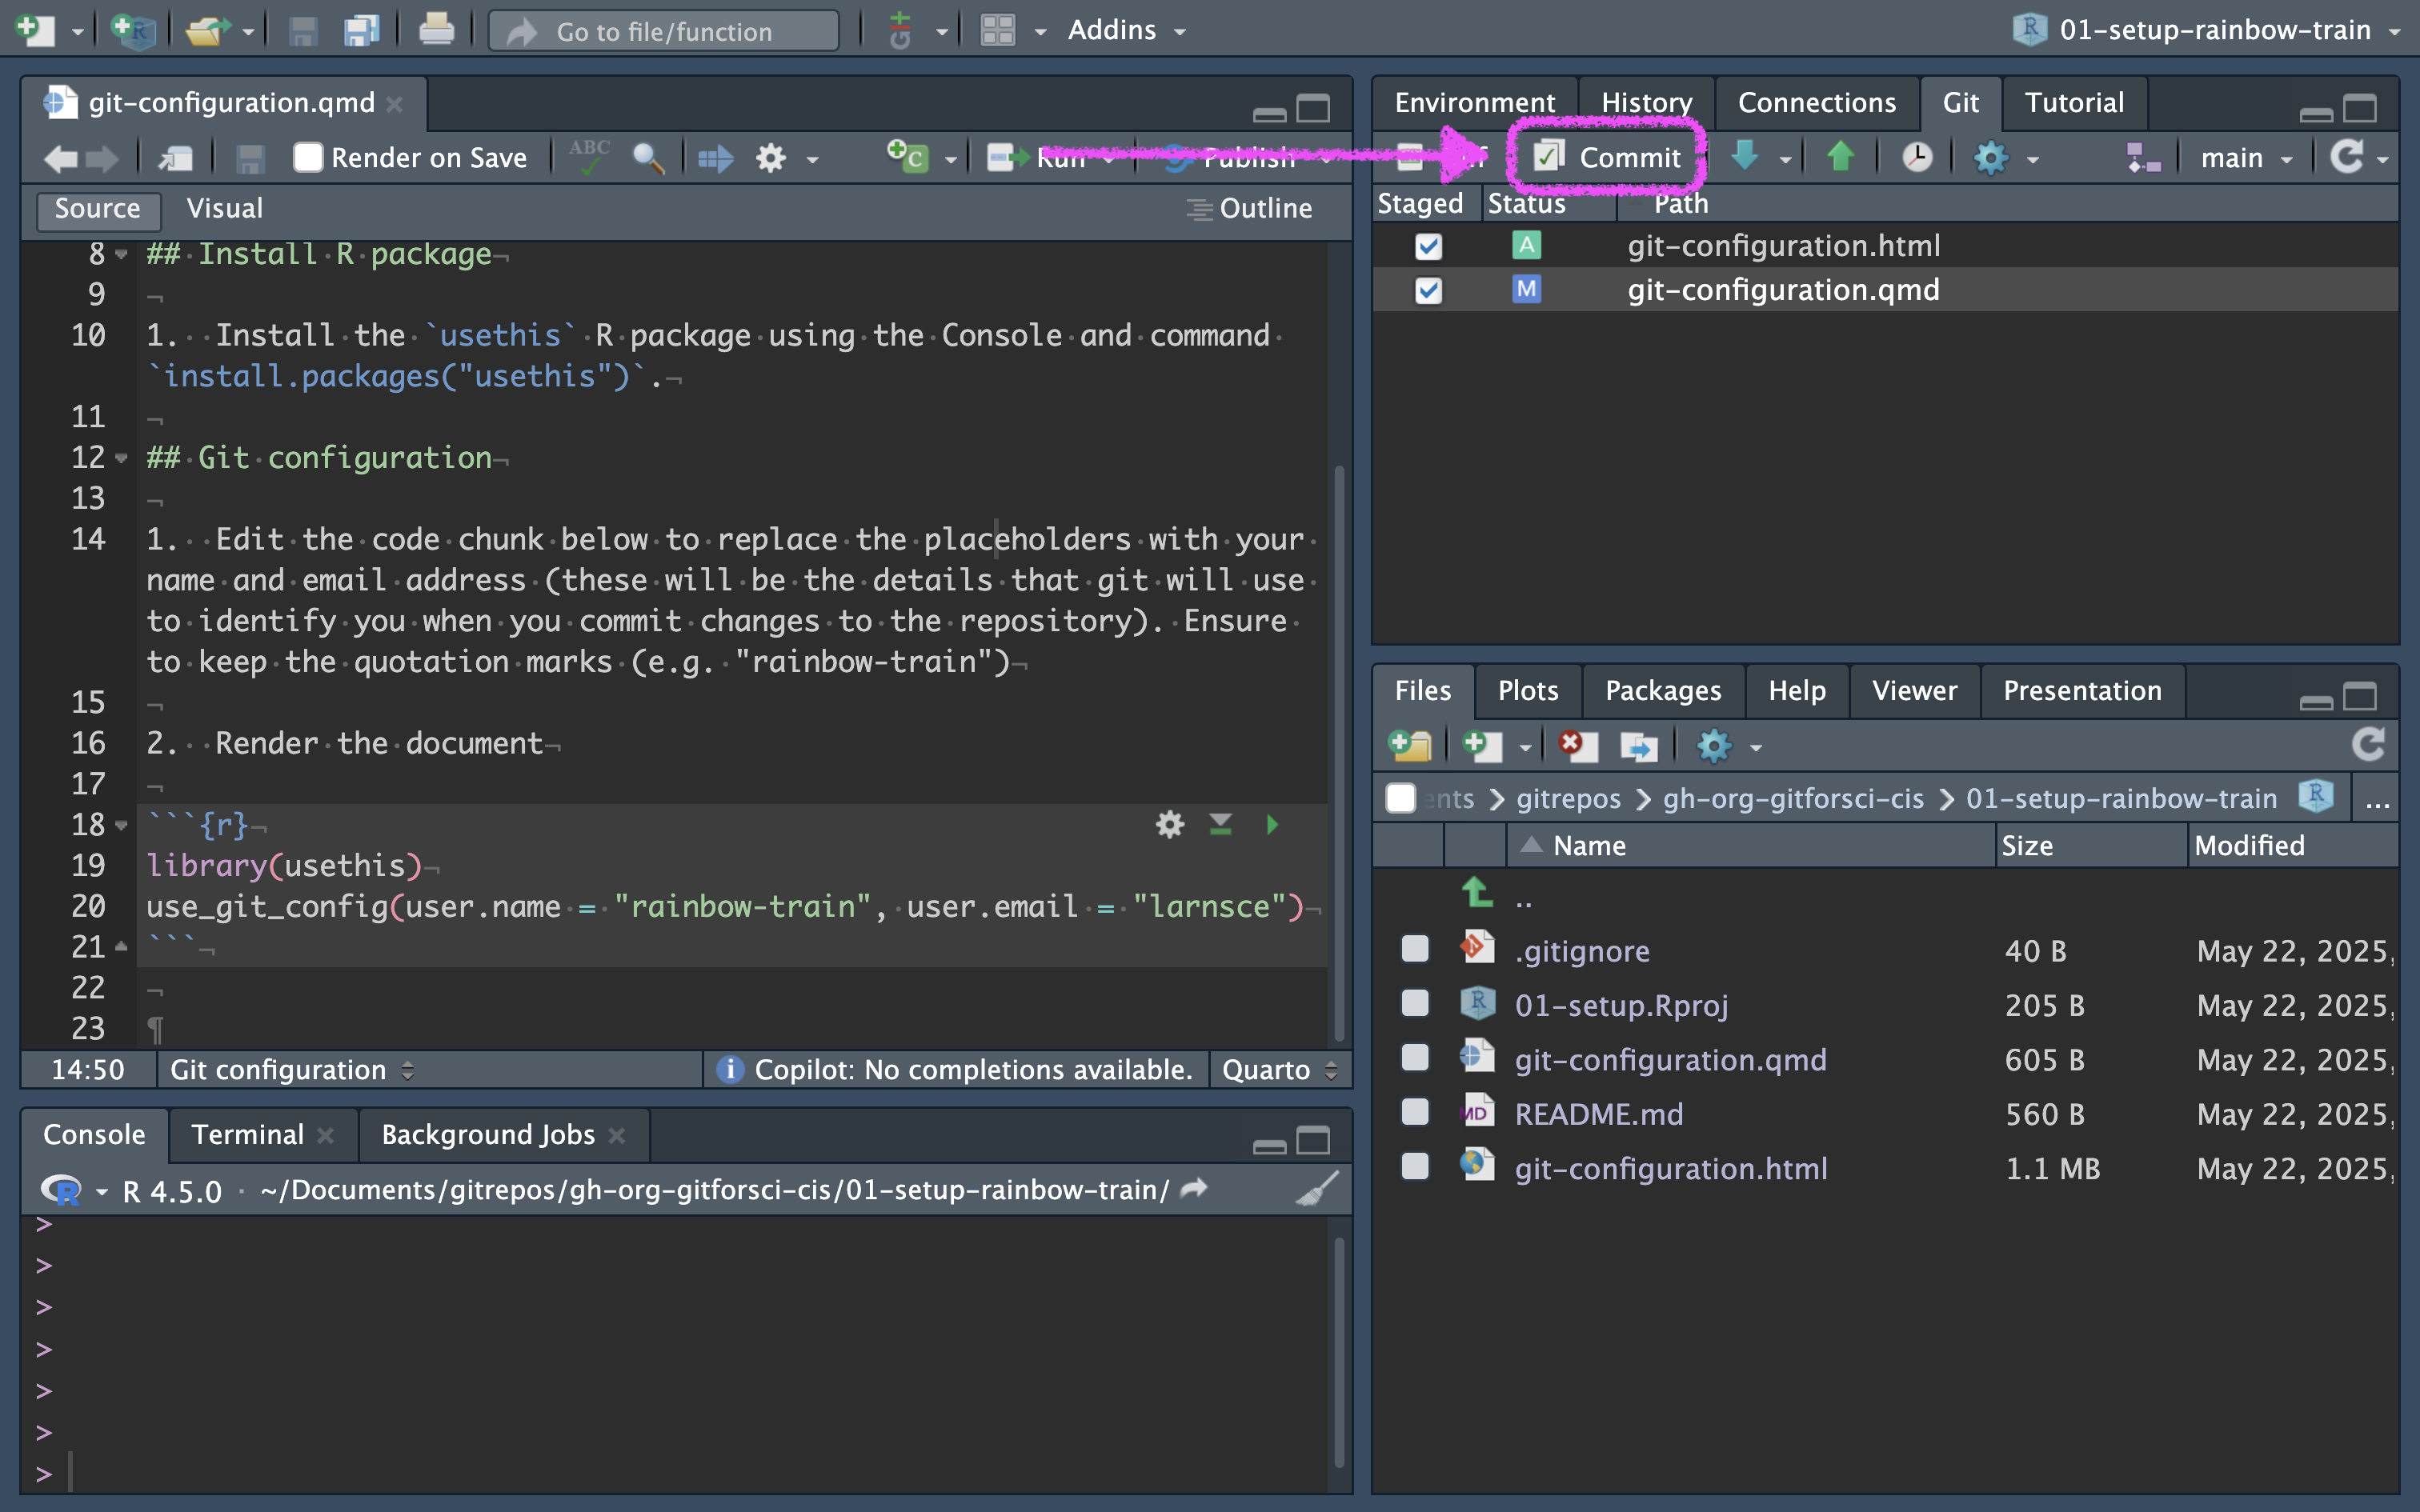2420x1512 pixels.
Task: Run all chunks above icon in code chunk
Action: (1221, 825)
